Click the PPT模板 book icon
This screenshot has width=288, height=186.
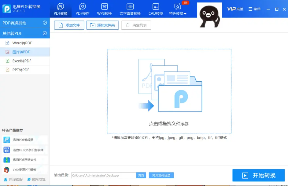(7, 170)
